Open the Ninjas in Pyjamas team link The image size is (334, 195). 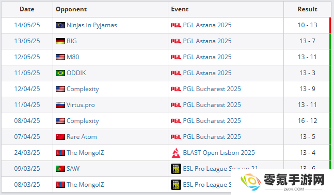tap(92, 25)
